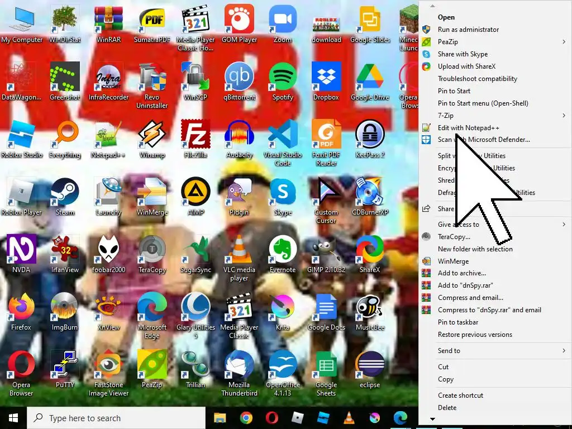Select the Audacity desktop icon
This screenshot has height=429, width=572.
[239, 139]
